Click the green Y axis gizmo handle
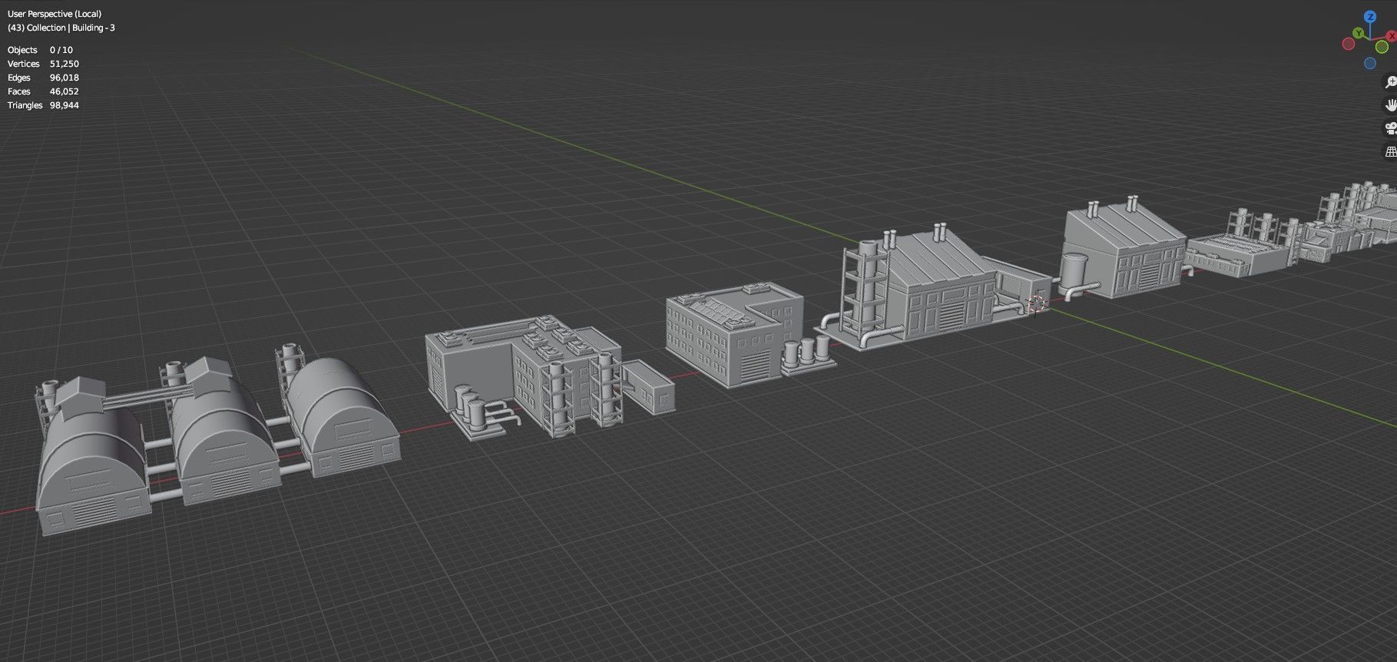This screenshot has height=662, width=1397. 1359,33
